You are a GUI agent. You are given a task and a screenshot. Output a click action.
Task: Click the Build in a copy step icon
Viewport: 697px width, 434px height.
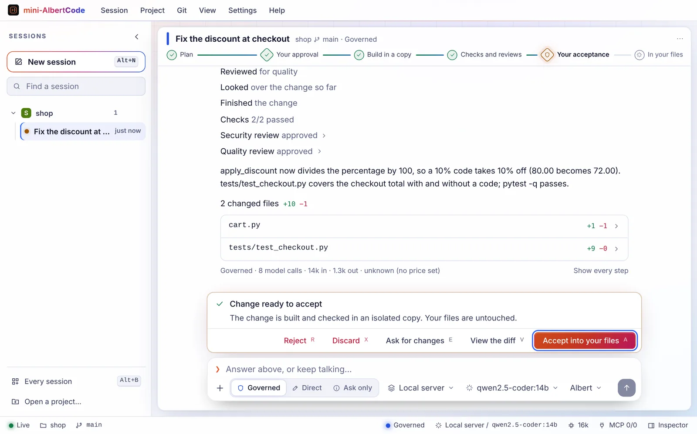pyautogui.click(x=359, y=55)
